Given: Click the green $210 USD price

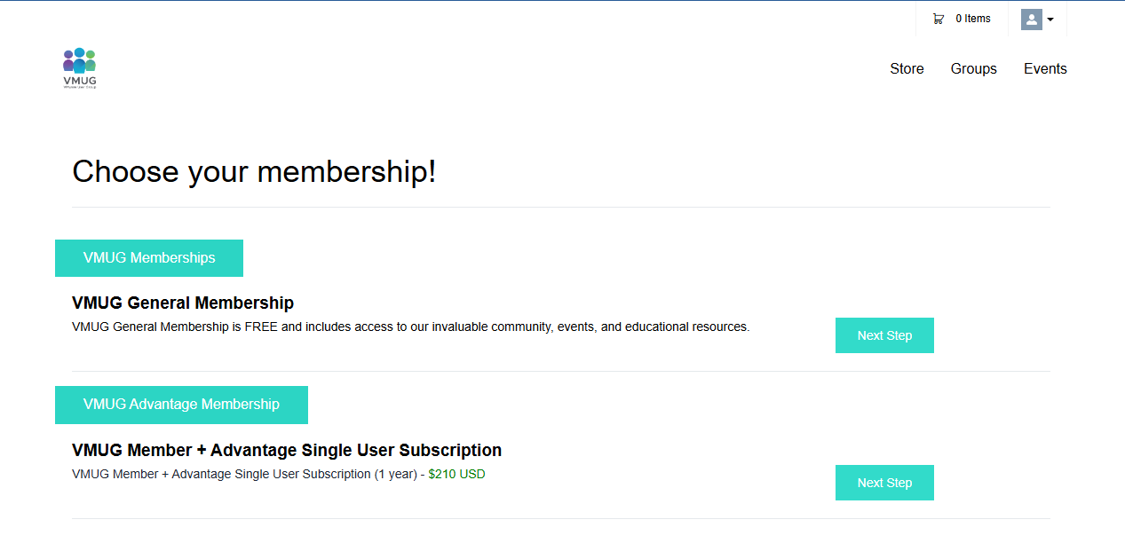Looking at the screenshot, I should 456,474.
